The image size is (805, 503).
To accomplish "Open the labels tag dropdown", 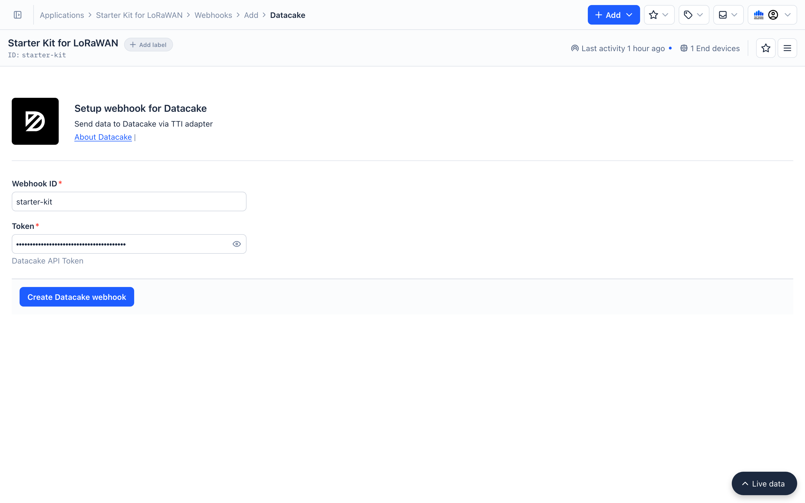I will point(693,15).
